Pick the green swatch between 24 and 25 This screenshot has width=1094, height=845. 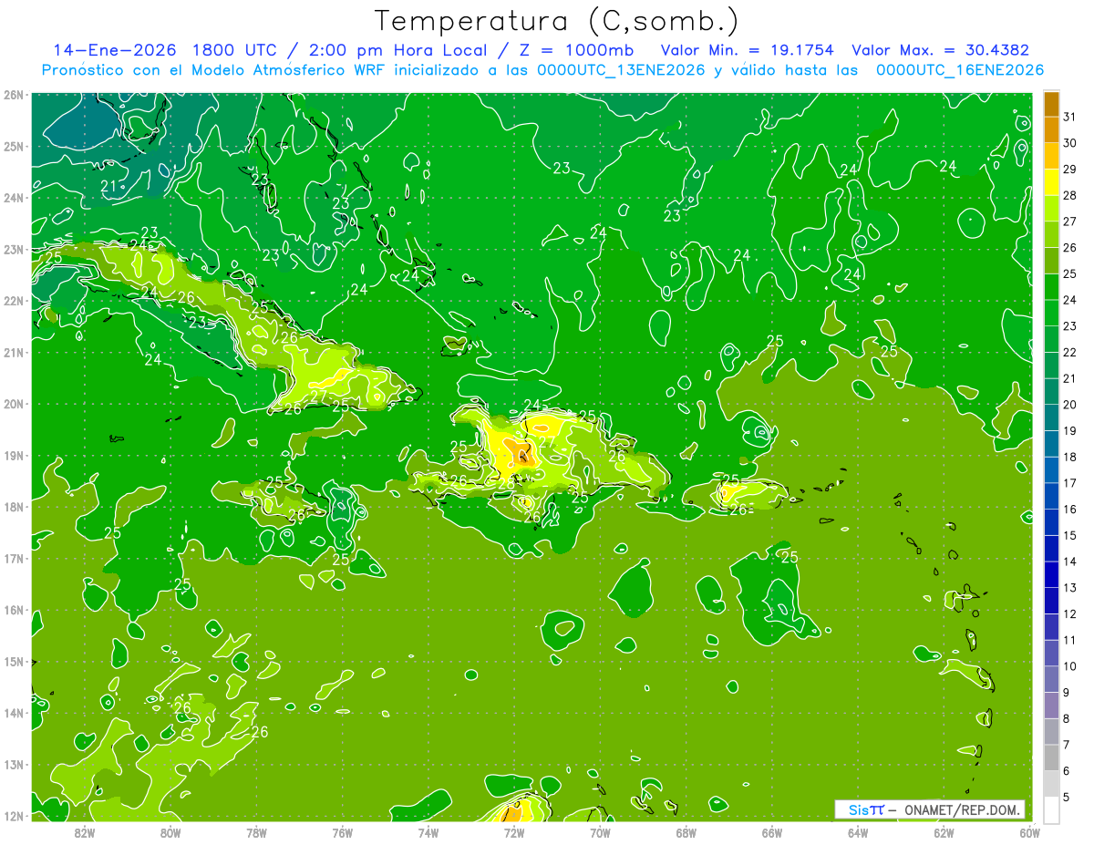coord(1051,287)
